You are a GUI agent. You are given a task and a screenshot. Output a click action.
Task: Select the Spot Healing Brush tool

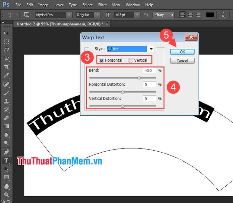(6, 84)
